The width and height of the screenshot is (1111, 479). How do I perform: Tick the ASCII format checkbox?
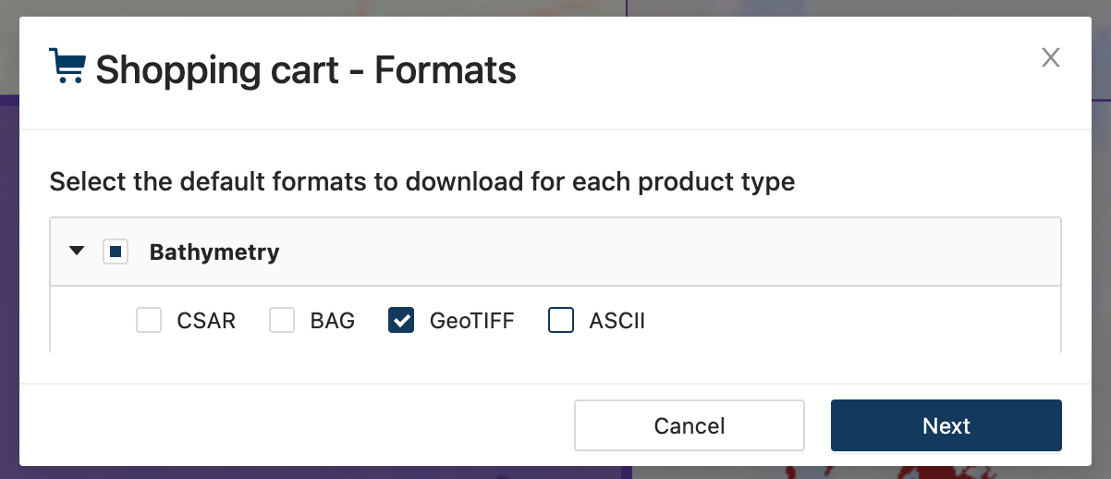[561, 321]
